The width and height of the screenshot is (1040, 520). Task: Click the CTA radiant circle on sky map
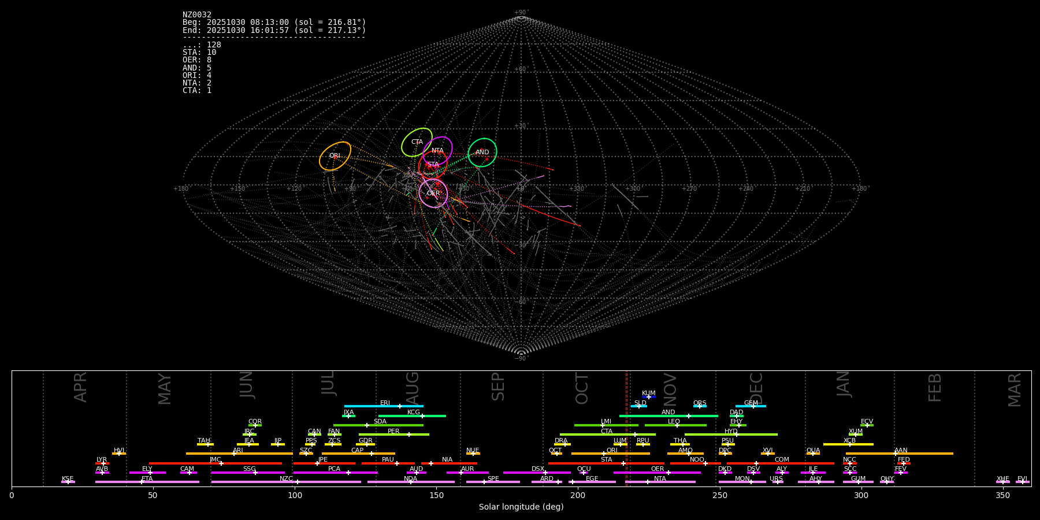pyautogui.click(x=417, y=142)
